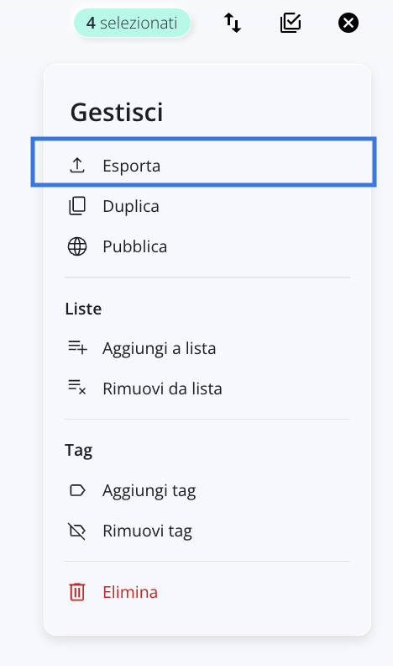Click the Aggiungi tag label icon
This screenshot has width=393, height=666.
(x=77, y=490)
